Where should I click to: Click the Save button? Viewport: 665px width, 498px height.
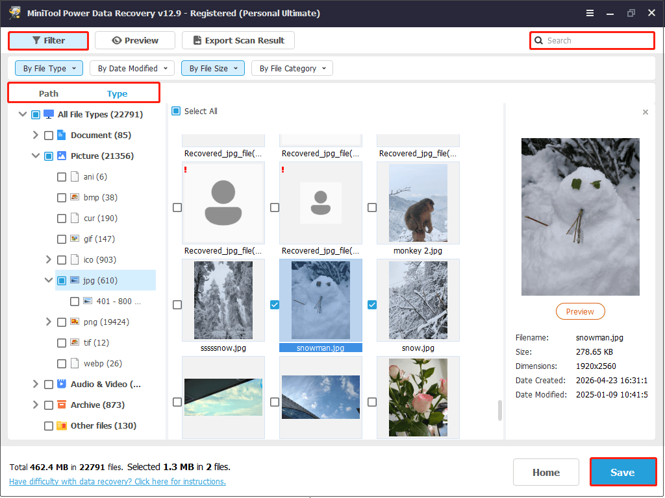coord(623,472)
